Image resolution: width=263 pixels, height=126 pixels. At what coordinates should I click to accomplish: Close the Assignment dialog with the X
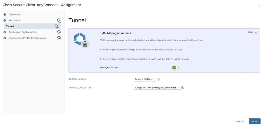tap(259, 6)
